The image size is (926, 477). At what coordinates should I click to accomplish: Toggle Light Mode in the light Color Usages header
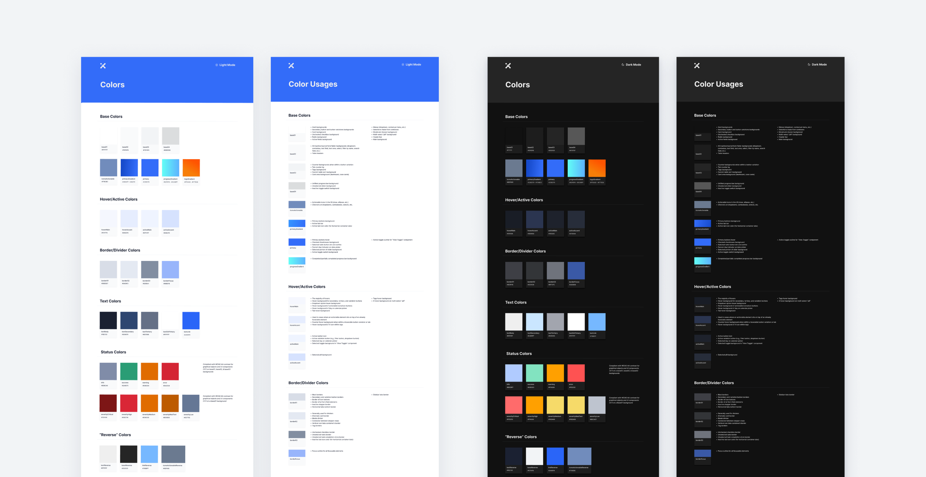tap(411, 65)
